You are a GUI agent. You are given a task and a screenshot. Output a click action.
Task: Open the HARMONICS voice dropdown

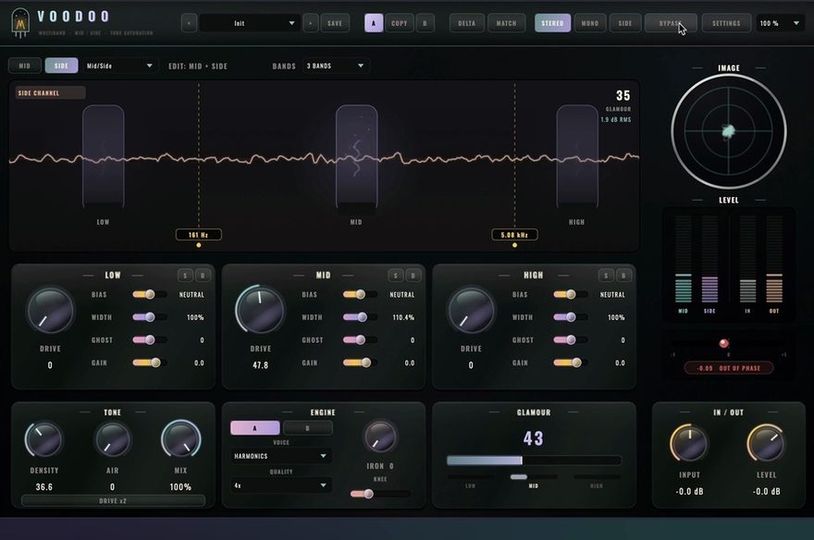[x=280, y=456]
